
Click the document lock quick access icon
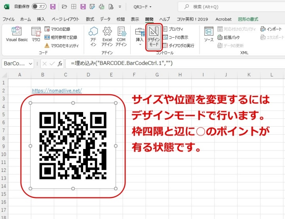[x=111, y=7]
